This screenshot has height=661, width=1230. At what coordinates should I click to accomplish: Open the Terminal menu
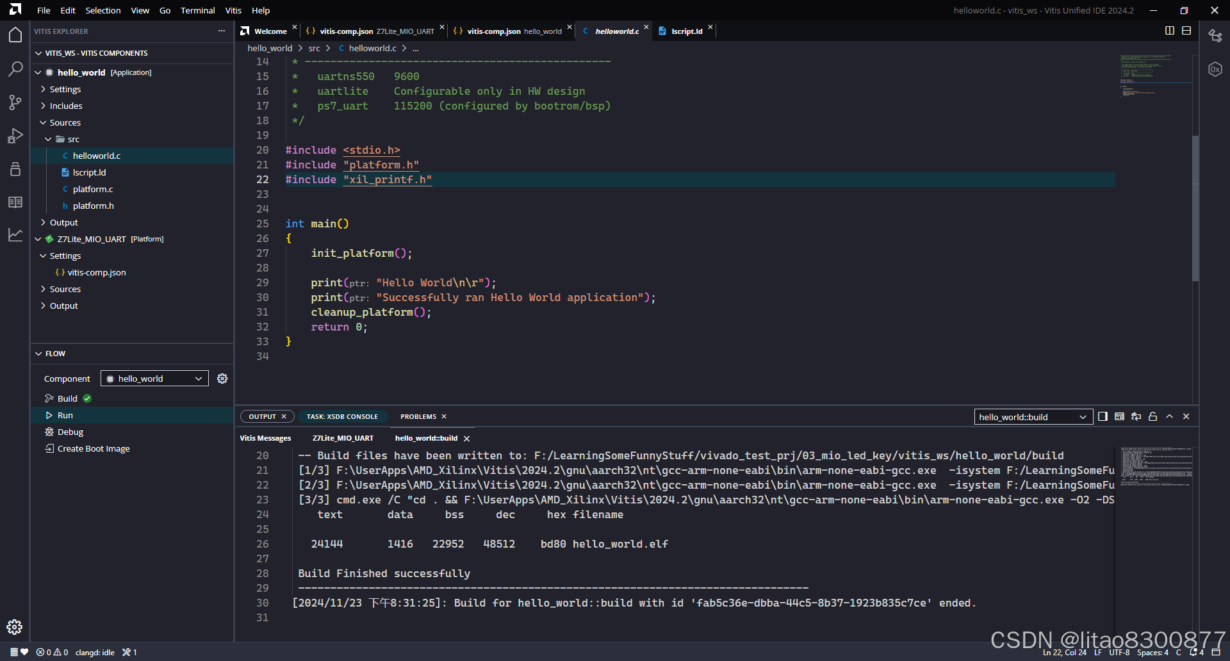pos(198,10)
